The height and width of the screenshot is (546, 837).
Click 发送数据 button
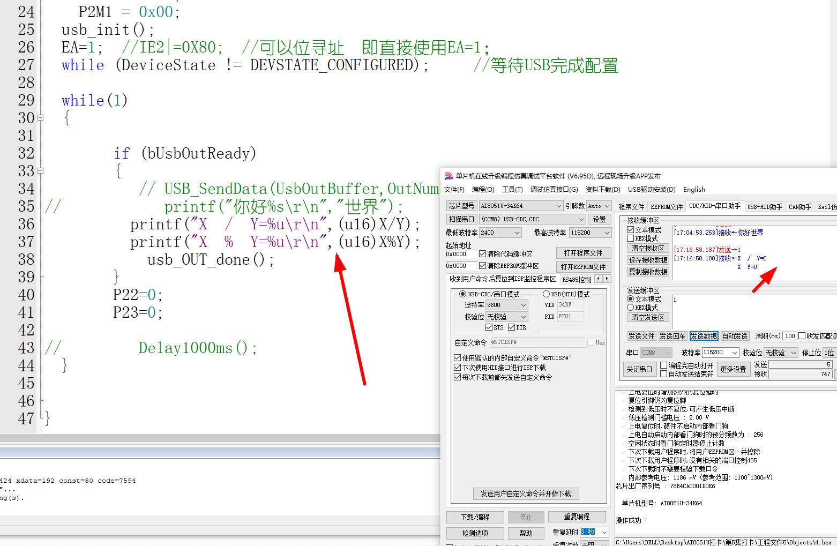click(704, 336)
